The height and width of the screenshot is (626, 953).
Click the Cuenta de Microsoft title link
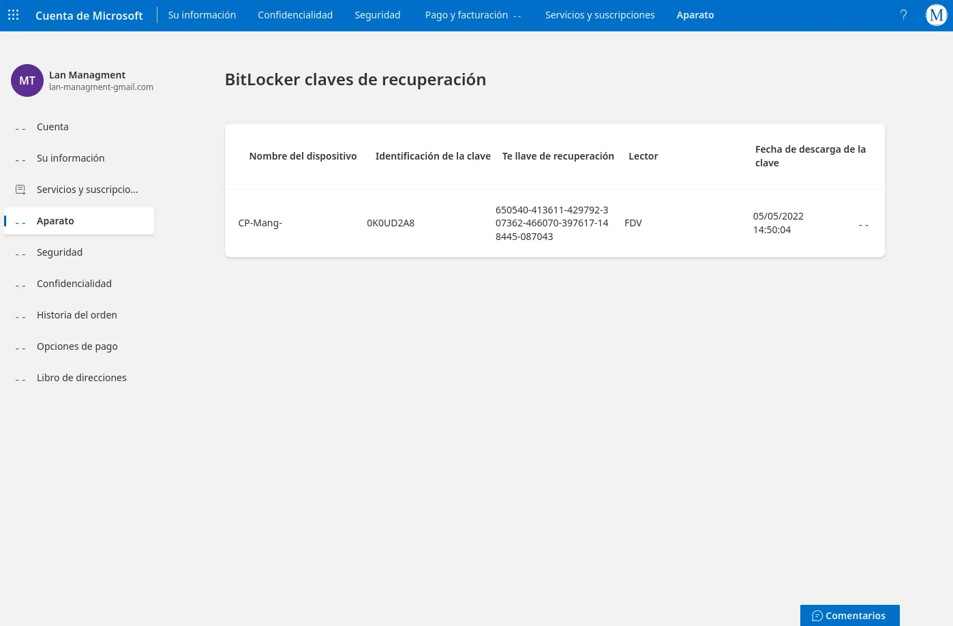(x=89, y=16)
